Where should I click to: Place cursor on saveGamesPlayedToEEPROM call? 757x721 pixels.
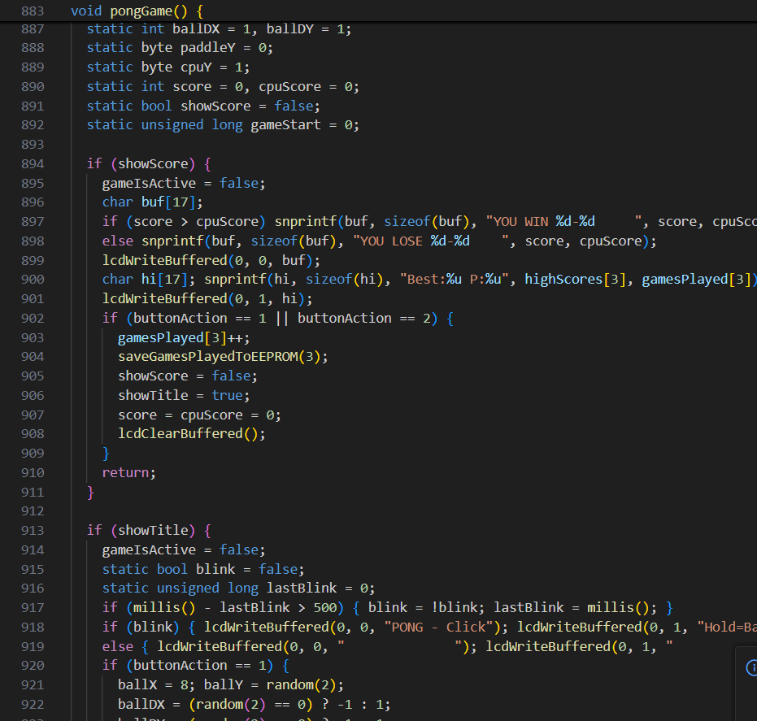pos(213,357)
